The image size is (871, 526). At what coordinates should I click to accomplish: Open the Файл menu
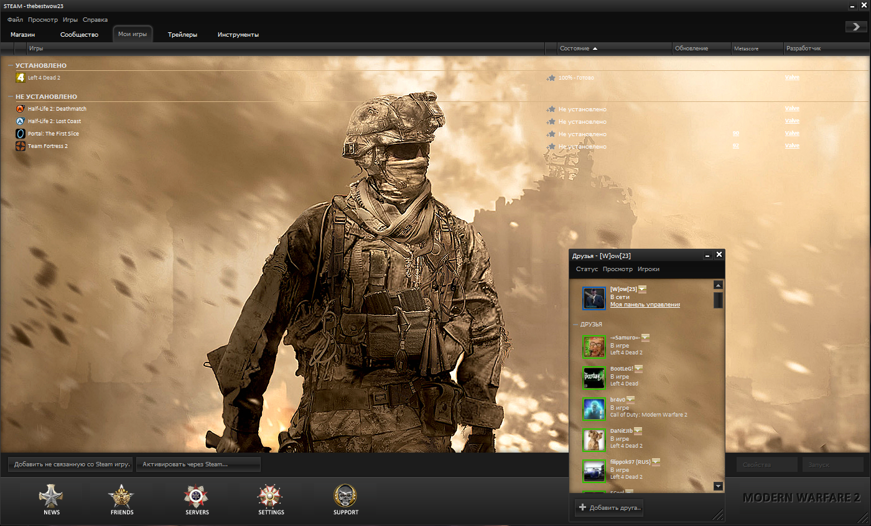[x=16, y=20]
